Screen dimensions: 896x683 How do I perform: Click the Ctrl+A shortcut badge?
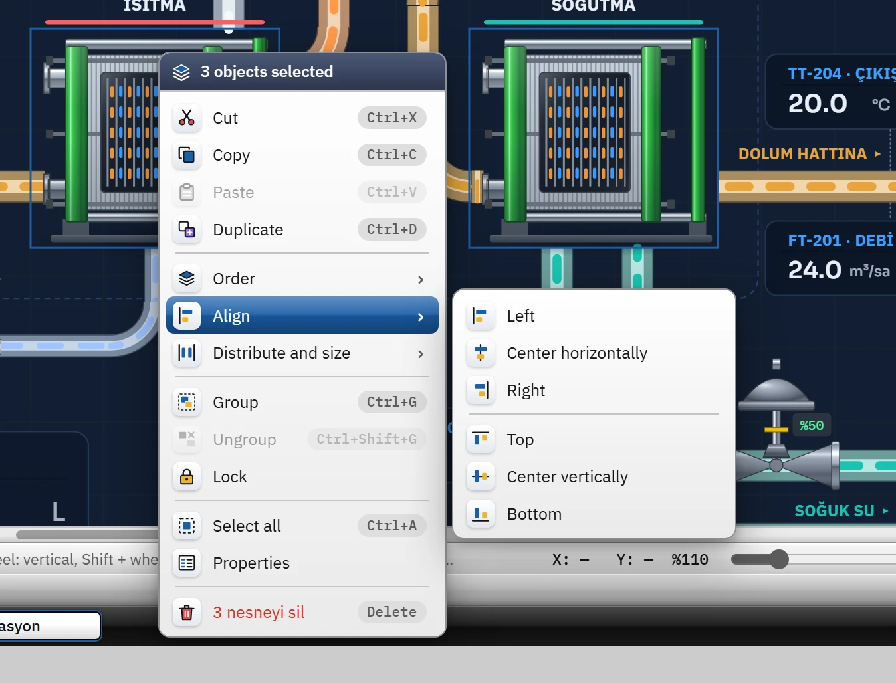392,526
